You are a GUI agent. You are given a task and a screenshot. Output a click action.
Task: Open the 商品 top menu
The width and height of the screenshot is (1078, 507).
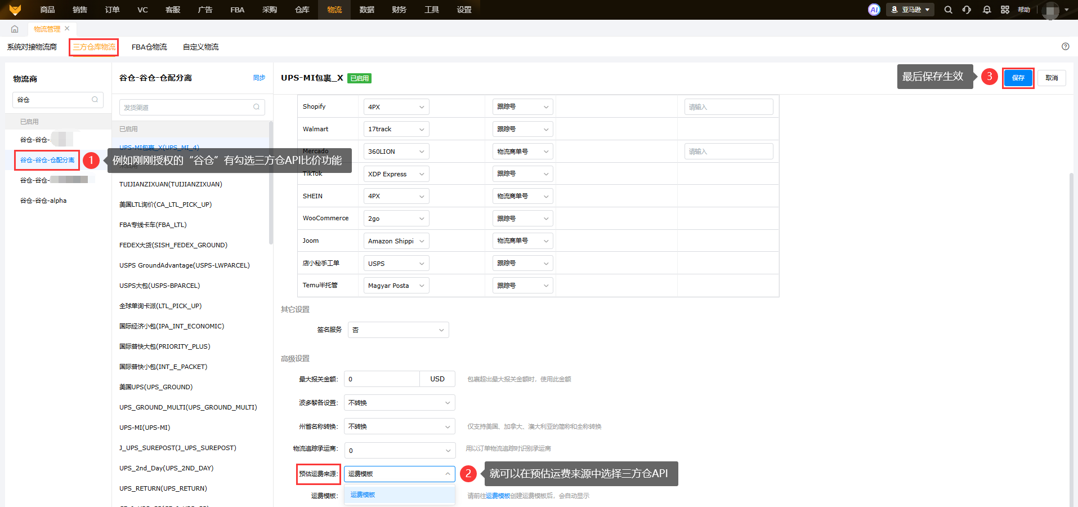coord(47,10)
